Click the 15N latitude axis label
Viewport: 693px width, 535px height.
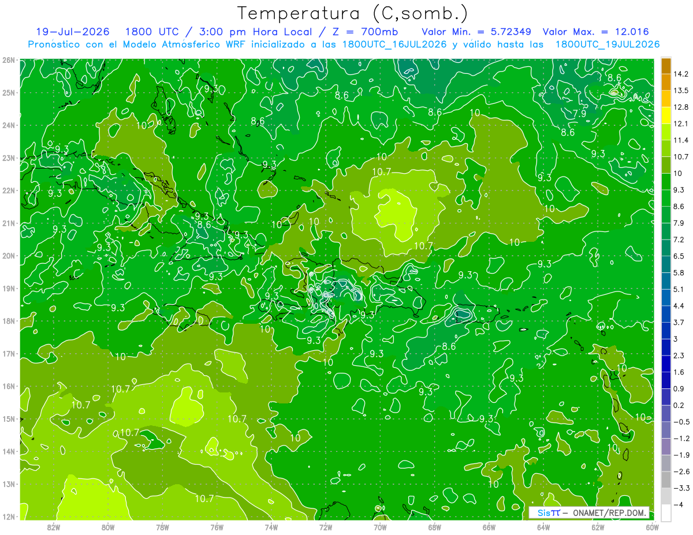9,419
